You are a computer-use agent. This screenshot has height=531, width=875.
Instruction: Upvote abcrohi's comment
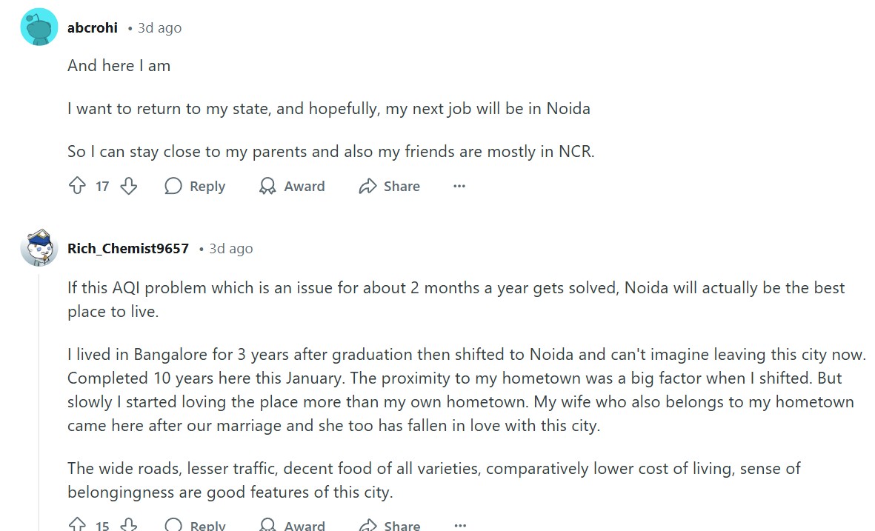77,186
